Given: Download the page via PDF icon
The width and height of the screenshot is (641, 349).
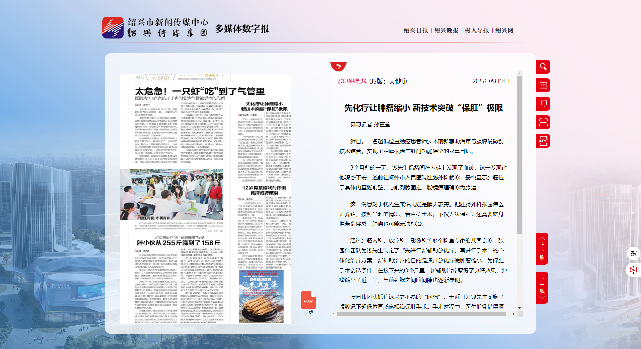Looking at the screenshot, I should 309,301.
